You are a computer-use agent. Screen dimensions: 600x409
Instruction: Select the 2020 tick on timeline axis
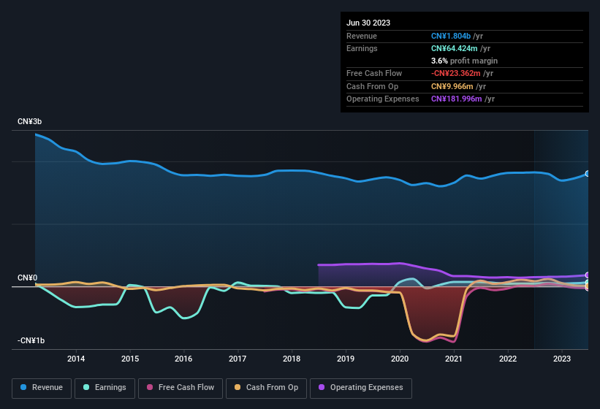coord(400,359)
